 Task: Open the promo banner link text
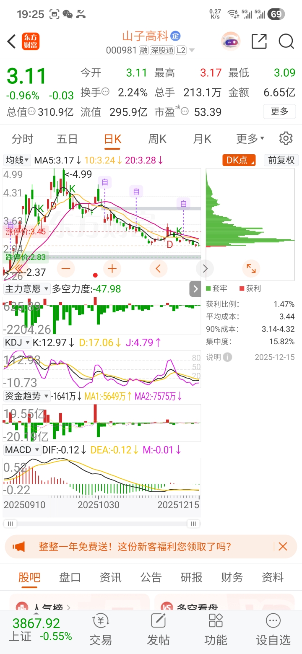click(135, 546)
